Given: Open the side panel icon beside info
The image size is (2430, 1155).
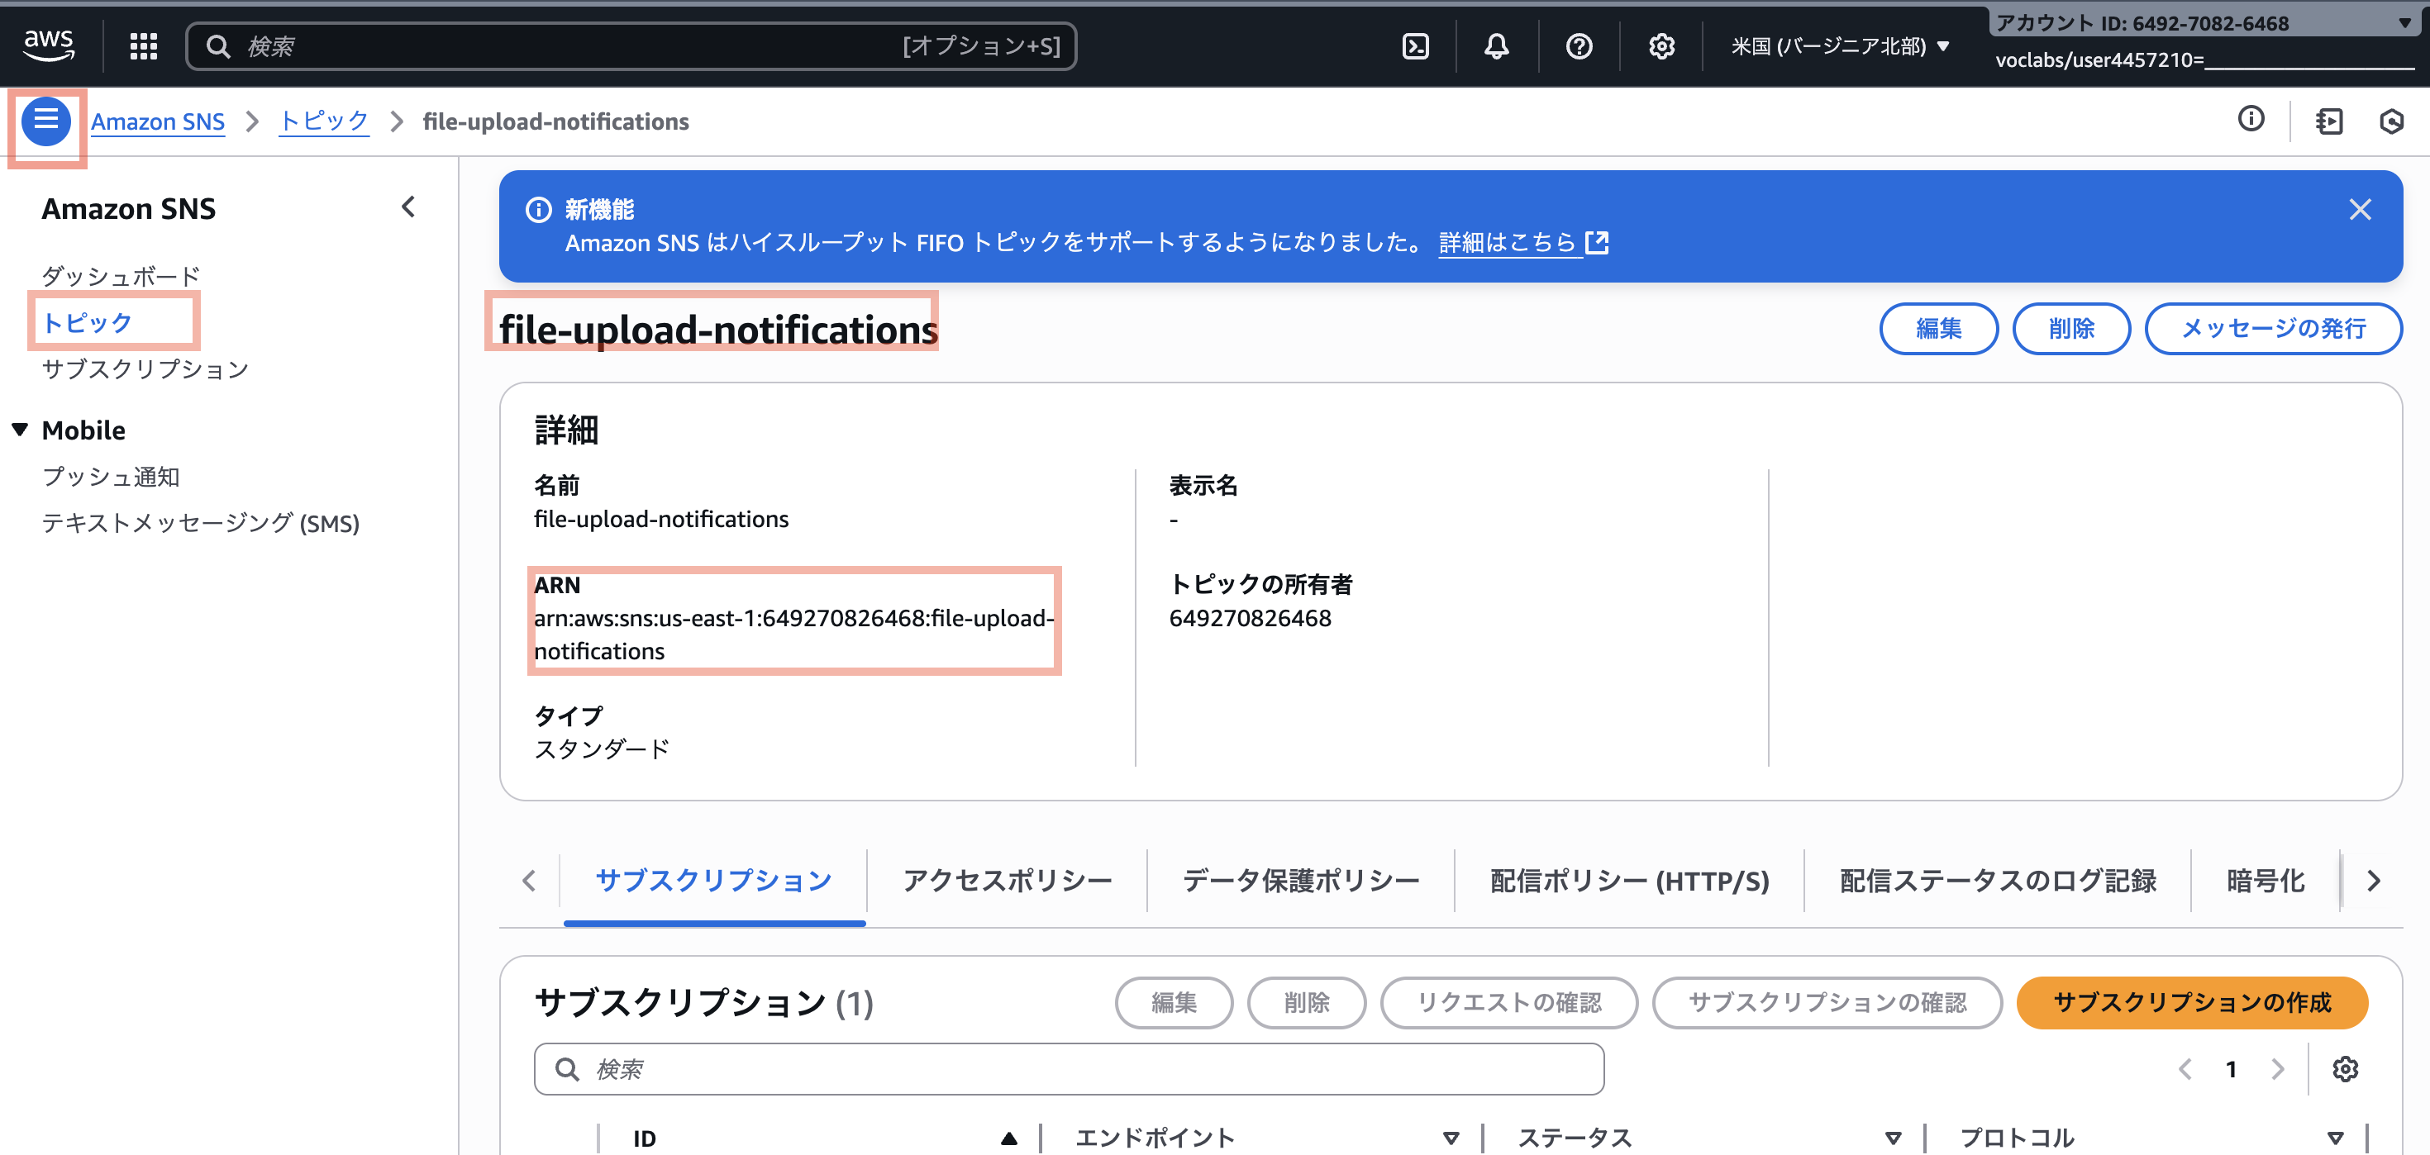Looking at the screenshot, I should (x=2328, y=121).
